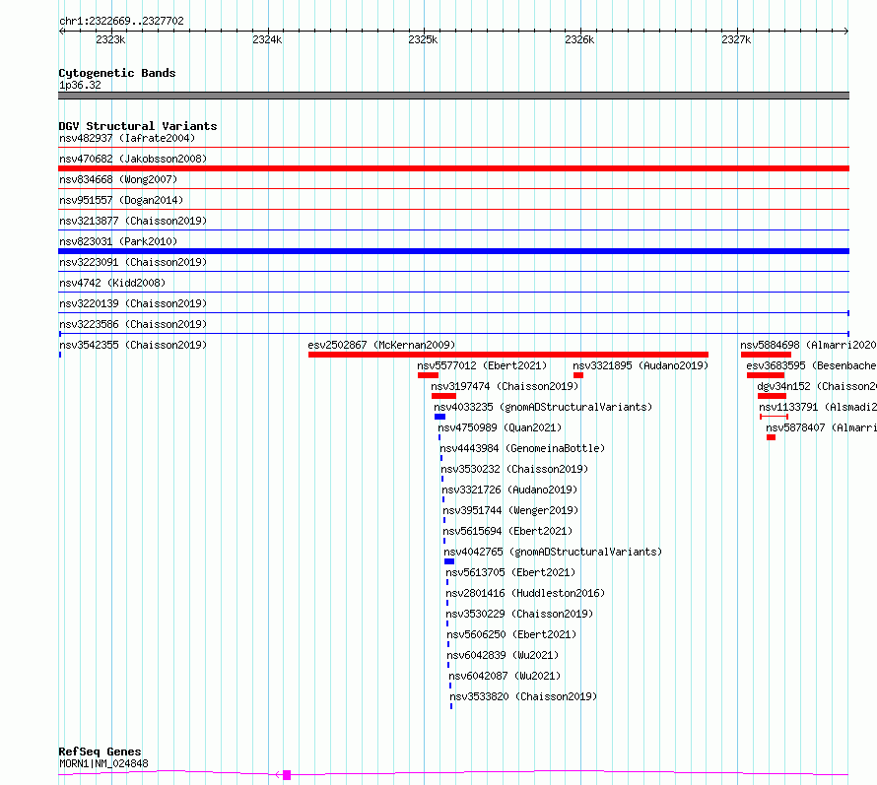Click the chr1:2322669..2327702 coordinate label
The height and width of the screenshot is (785, 877).
[x=121, y=21]
